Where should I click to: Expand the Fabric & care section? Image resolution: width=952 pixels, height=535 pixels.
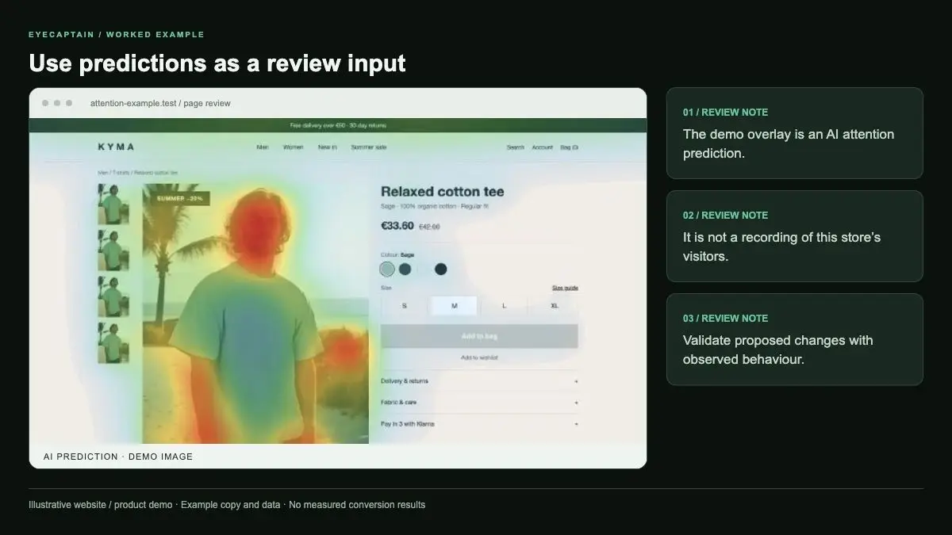tap(479, 402)
